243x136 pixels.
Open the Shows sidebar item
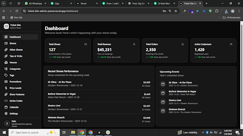[x=20, y=43]
